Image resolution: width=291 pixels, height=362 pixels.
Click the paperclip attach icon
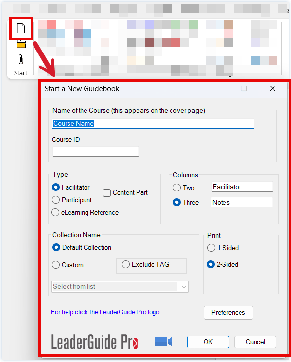21,59
